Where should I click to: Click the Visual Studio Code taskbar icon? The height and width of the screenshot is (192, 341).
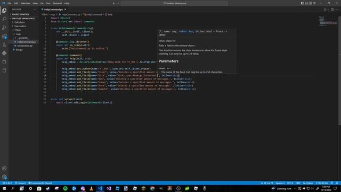tap(100, 188)
